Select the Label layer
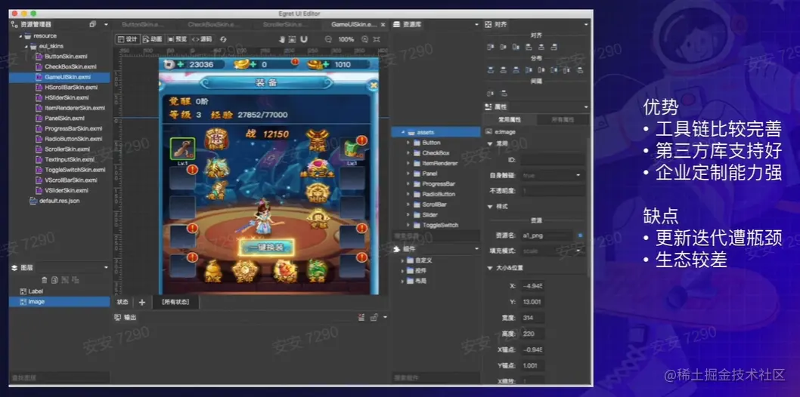 click(x=59, y=291)
